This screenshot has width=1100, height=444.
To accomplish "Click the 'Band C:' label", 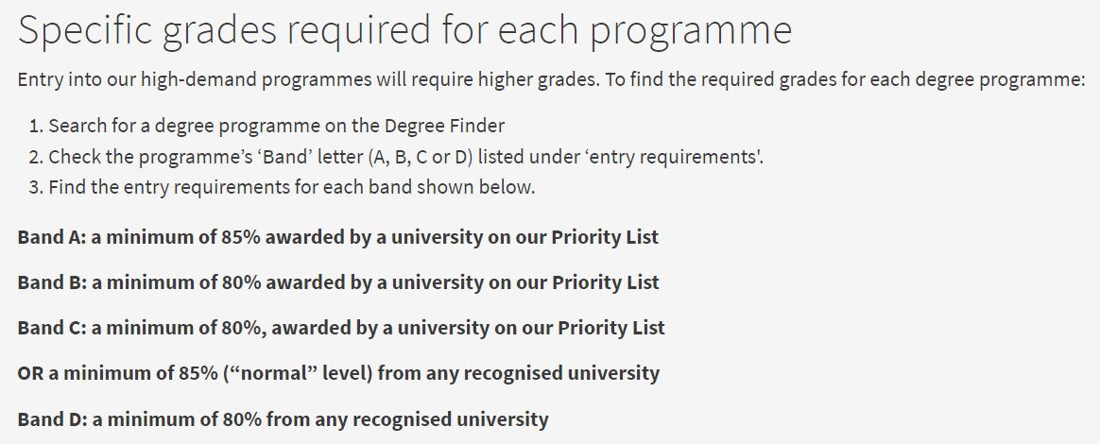I will click(x=51, y=328).
